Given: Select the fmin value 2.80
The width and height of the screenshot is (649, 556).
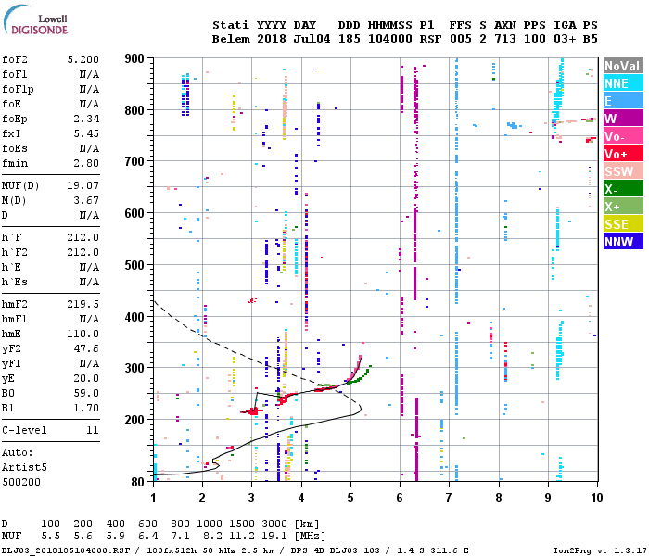Looking at the screenshot, I should pyautogui.click(x=86, y=163).
